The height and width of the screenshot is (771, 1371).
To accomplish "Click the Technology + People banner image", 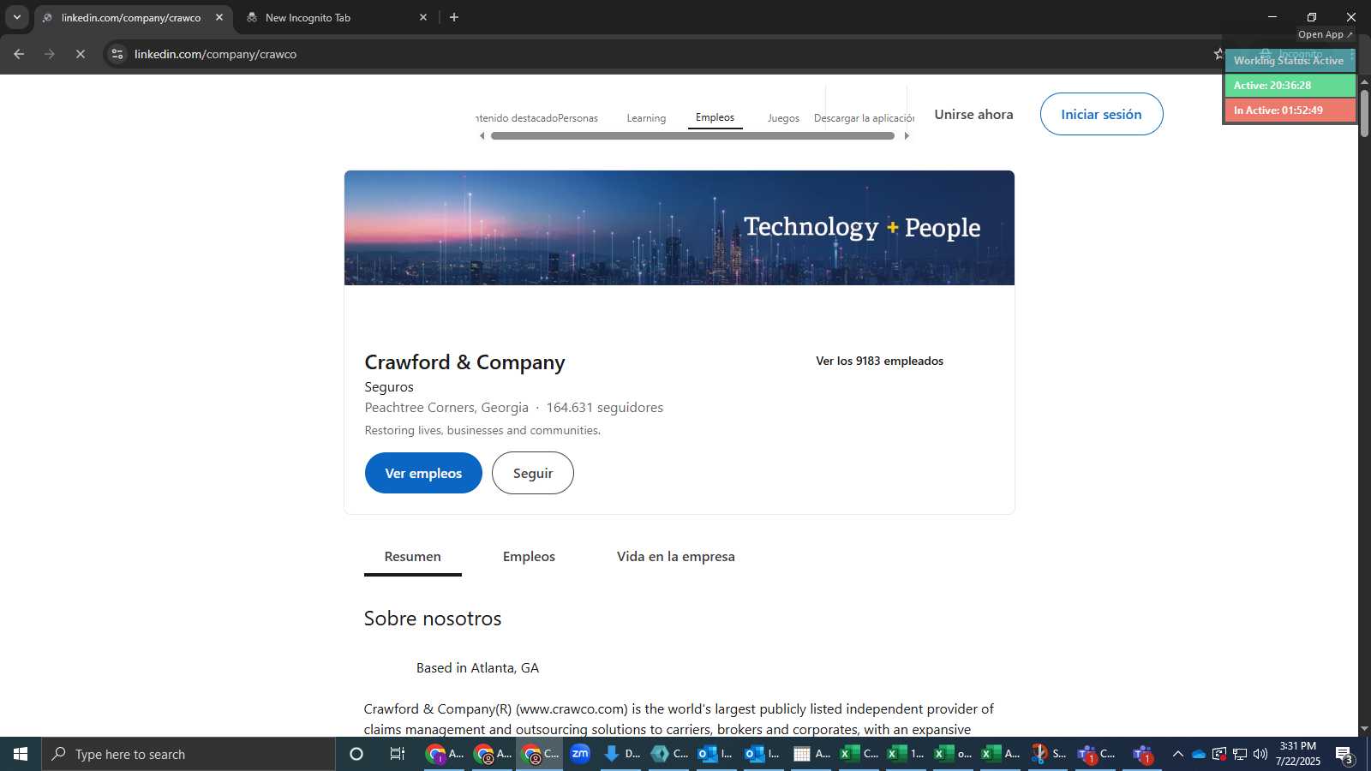I will pyautogui.click(x=680, y=228).
